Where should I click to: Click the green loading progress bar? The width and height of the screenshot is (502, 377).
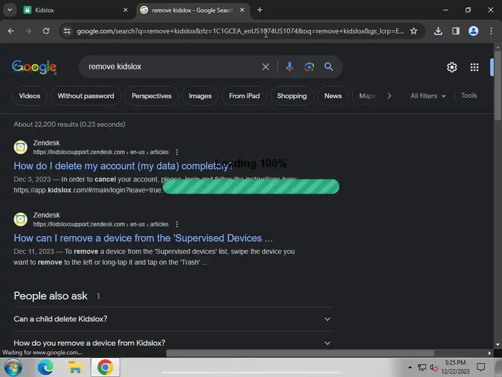click(x=251, y=187)
